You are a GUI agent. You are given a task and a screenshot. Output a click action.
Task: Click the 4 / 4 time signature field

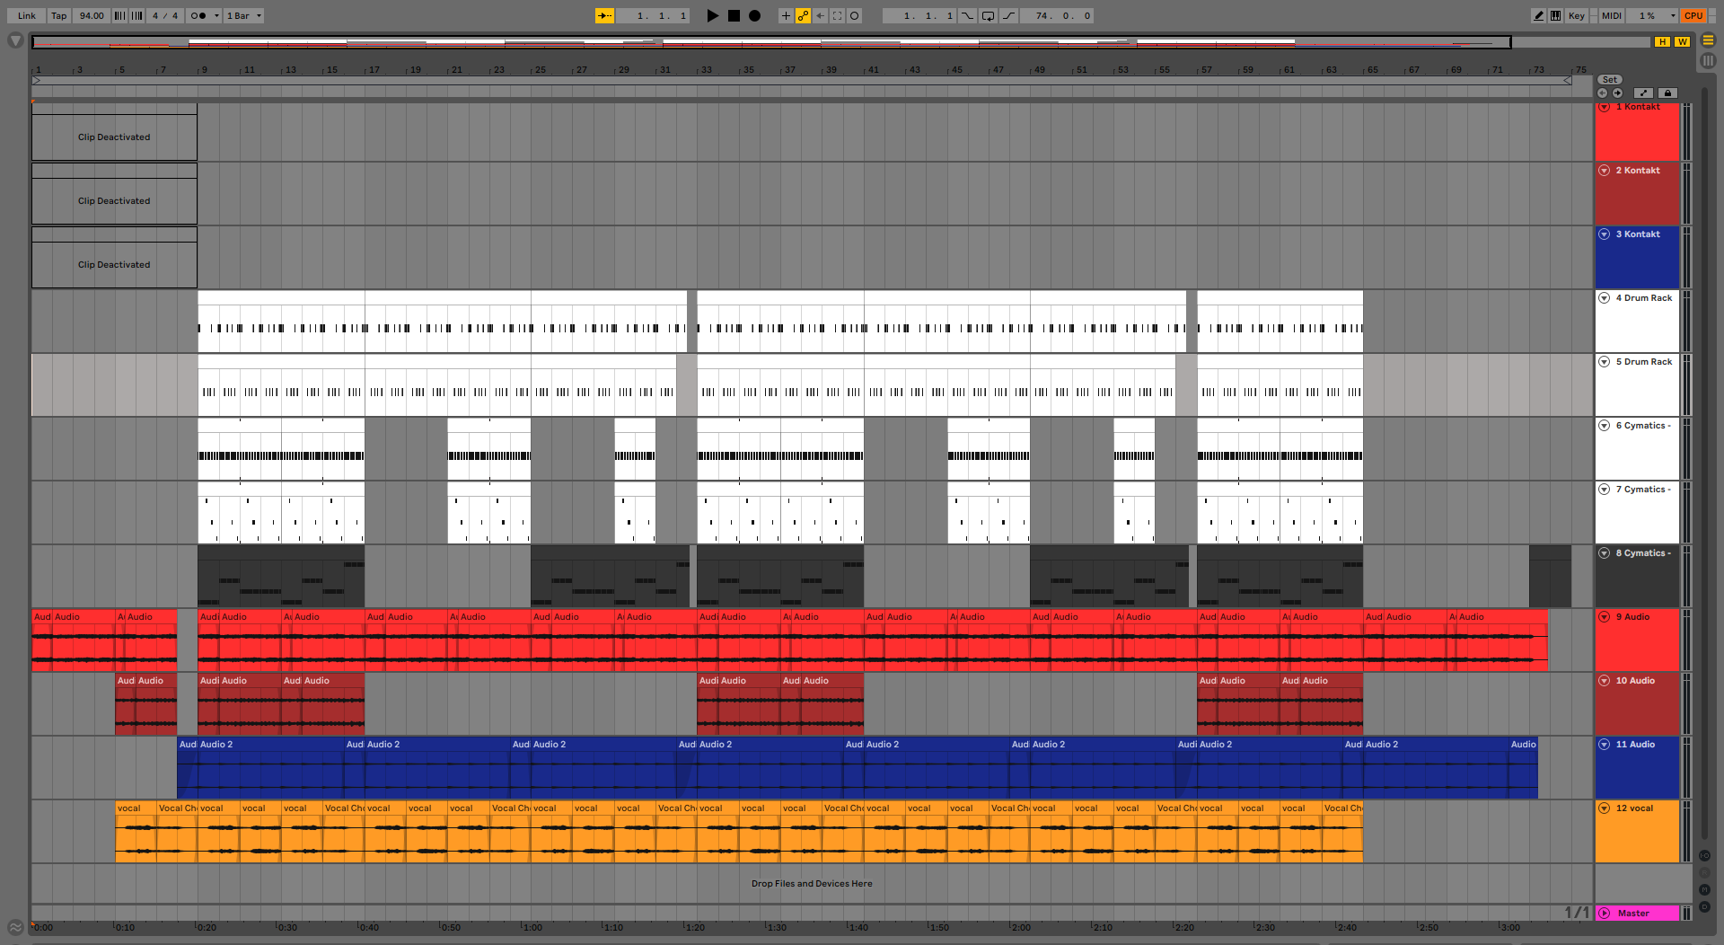coord(165,15)
